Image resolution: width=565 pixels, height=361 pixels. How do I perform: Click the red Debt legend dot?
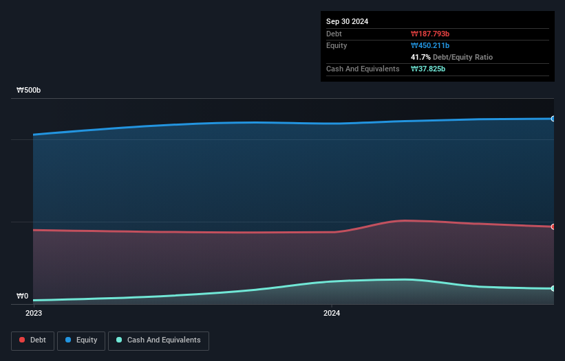22,340
